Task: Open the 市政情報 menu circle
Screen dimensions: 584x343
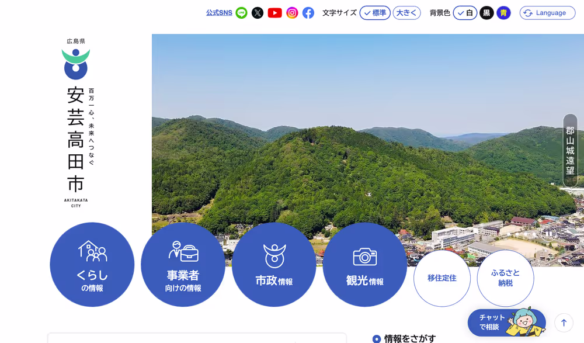Action: (274, 265)
